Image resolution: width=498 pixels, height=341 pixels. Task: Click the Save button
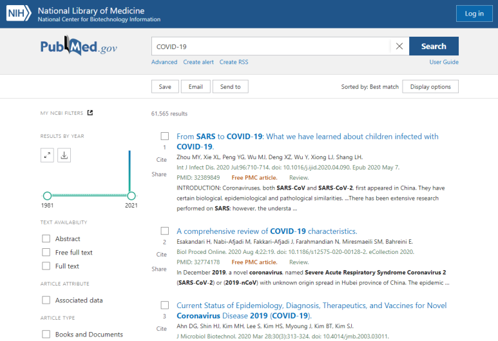165,86
